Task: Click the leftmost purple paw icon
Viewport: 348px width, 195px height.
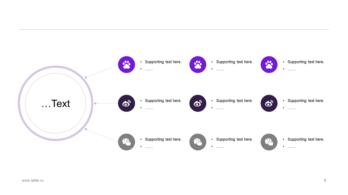Action: pos(126,64)
